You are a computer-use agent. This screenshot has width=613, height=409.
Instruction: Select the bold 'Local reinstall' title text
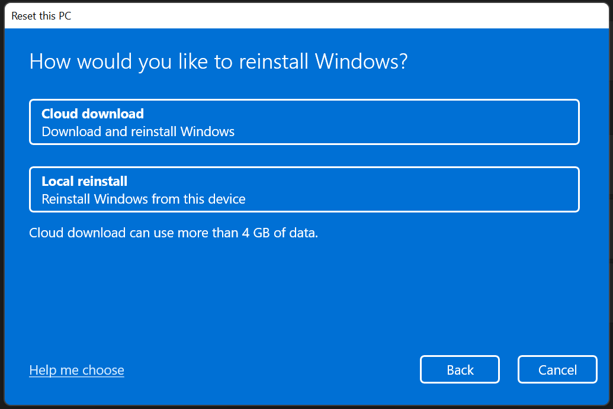84,181
